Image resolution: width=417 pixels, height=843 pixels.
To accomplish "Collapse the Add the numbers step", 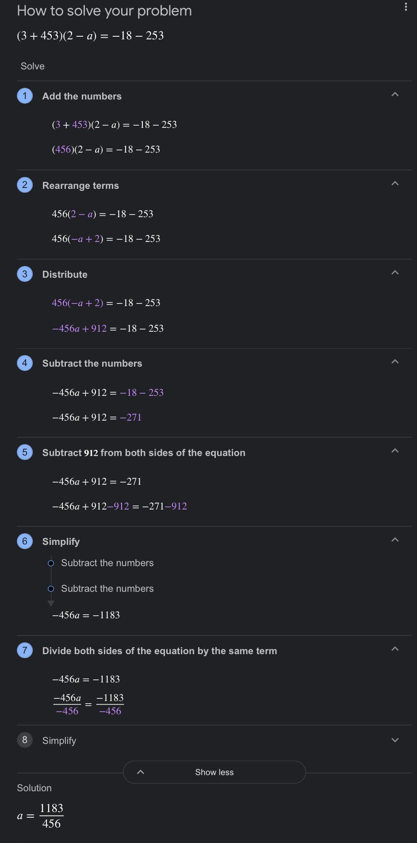I will (x=395, y=95).
